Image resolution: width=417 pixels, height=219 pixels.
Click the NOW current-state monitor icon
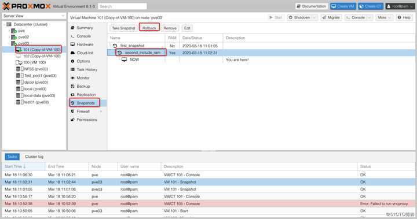124,60
